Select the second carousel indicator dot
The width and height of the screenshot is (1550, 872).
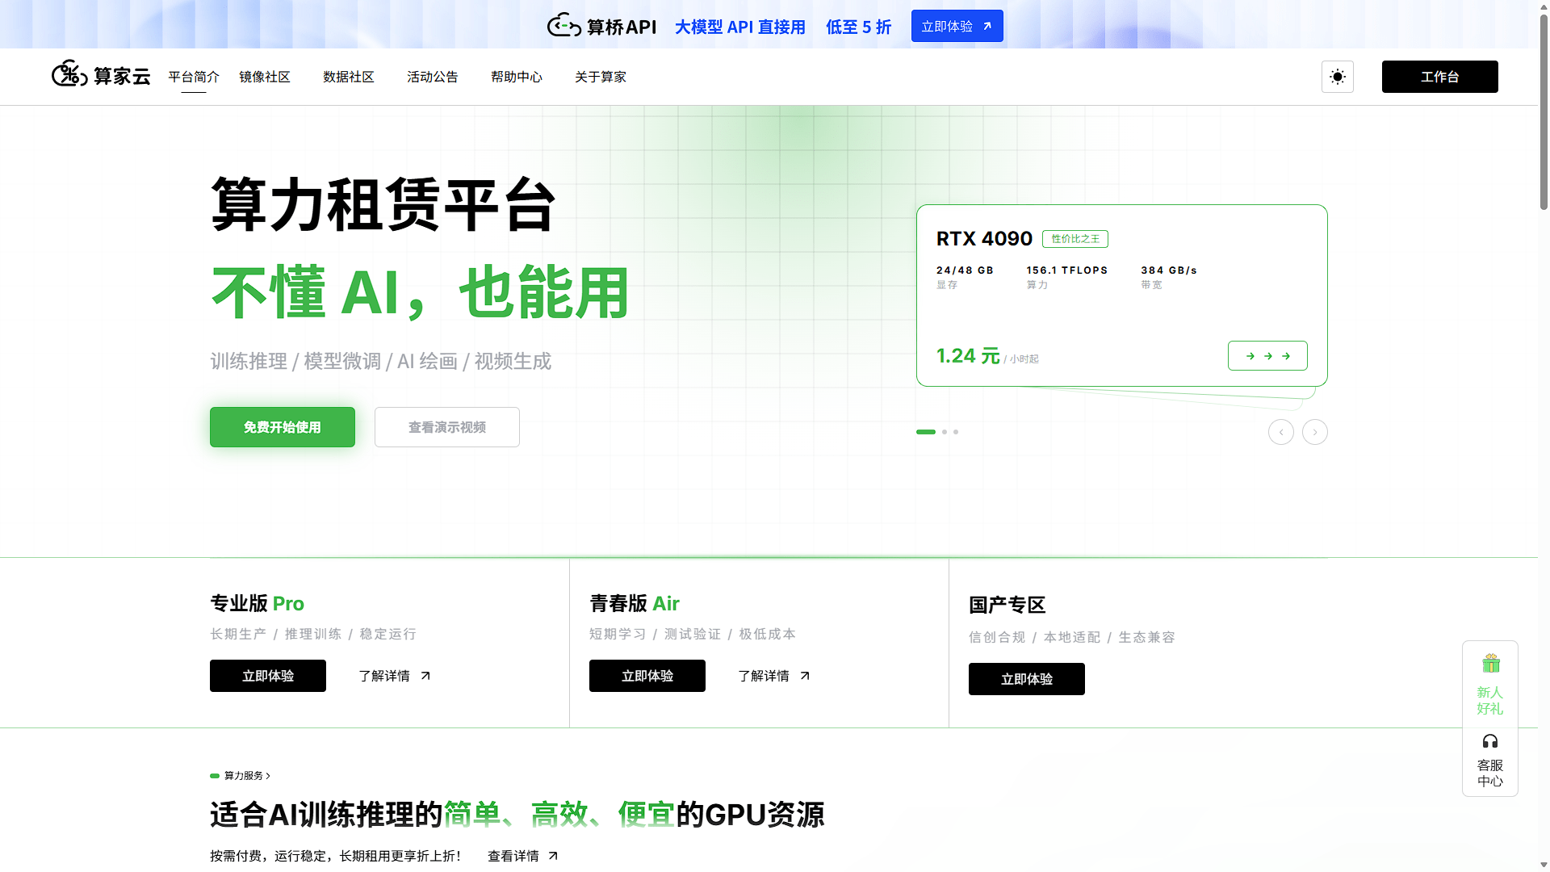coord(945,432)
